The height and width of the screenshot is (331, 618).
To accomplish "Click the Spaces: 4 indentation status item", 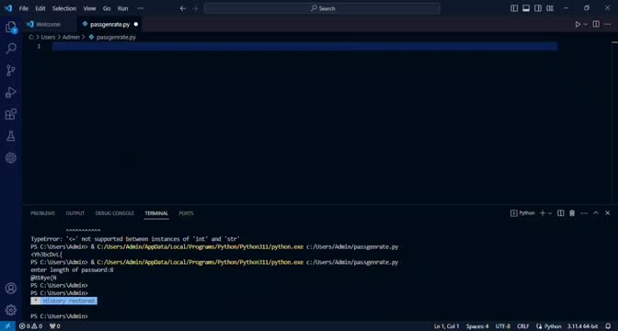I will point(477,326).
